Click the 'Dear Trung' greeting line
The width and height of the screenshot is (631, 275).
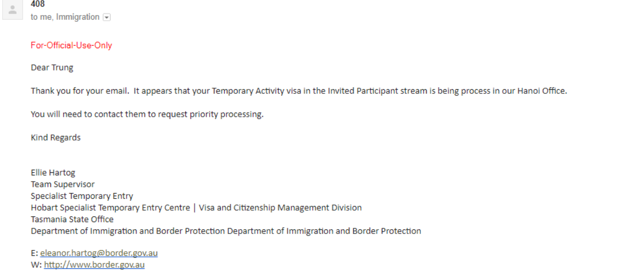coord(52,67)
